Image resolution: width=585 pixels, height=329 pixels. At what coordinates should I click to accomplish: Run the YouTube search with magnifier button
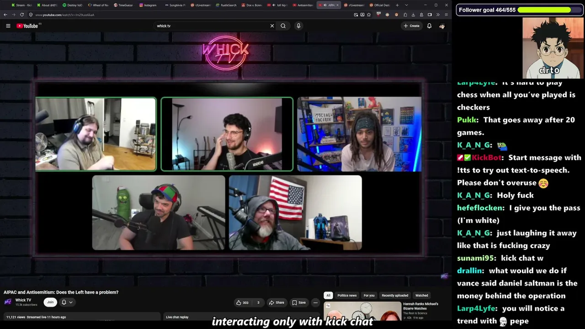[x=283, y=26]
